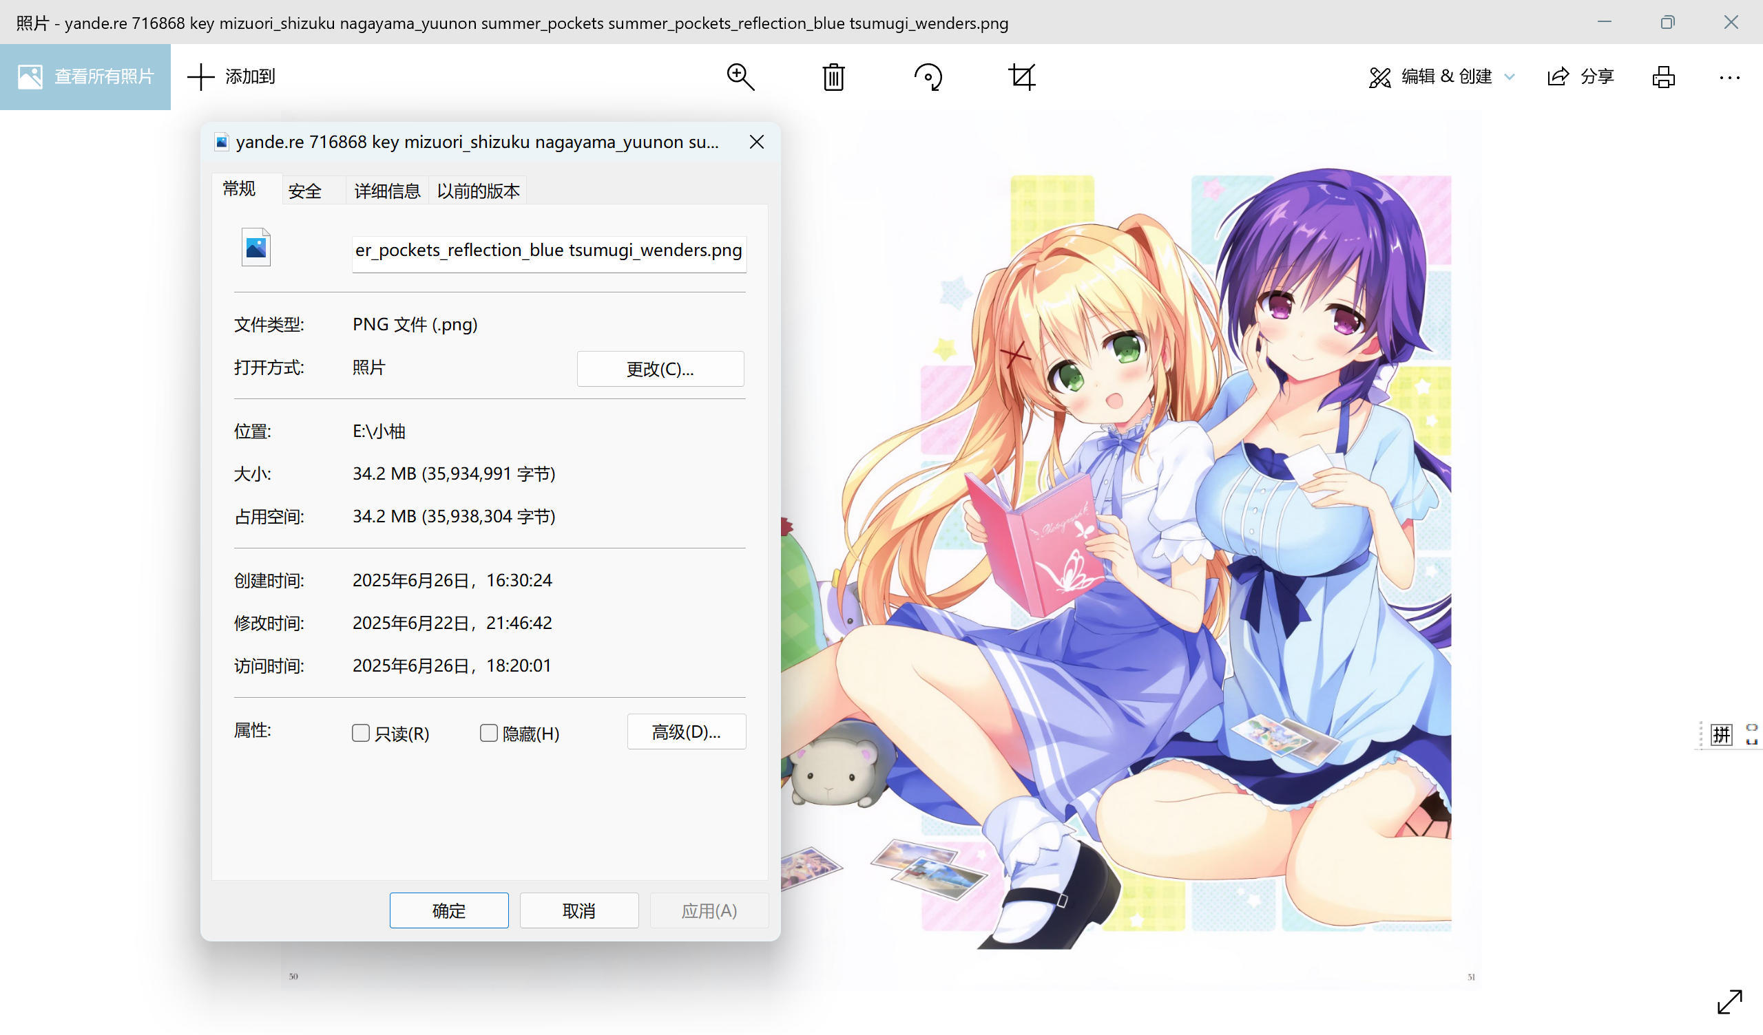Click the 更改(C)... button
The width and height of the screenshot is (1763, 1035).
[660, 369]
